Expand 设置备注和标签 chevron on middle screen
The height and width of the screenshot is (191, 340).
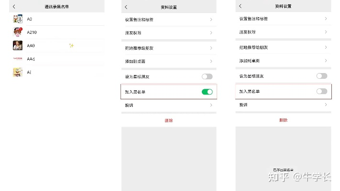pyautogui.click(x=211, y=20)
